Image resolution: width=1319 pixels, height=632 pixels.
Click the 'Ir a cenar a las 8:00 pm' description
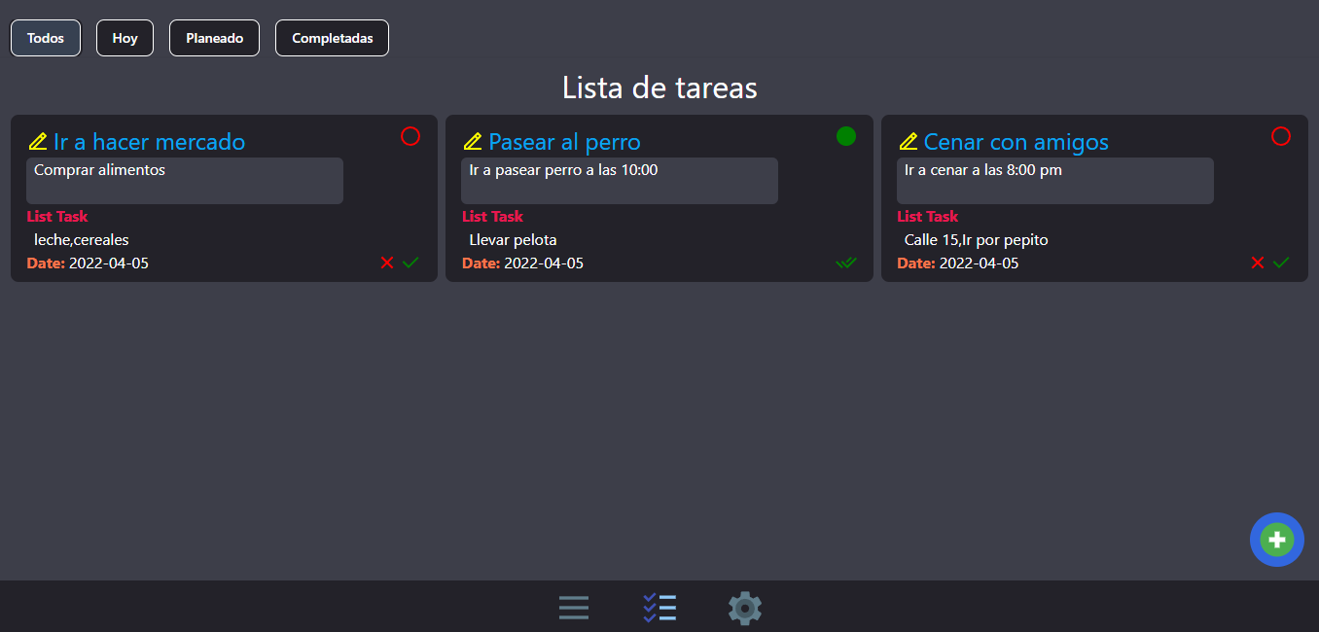pyautogui.click(x=1055, y=181)
